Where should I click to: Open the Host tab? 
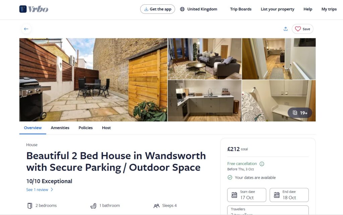pos(106,128)
